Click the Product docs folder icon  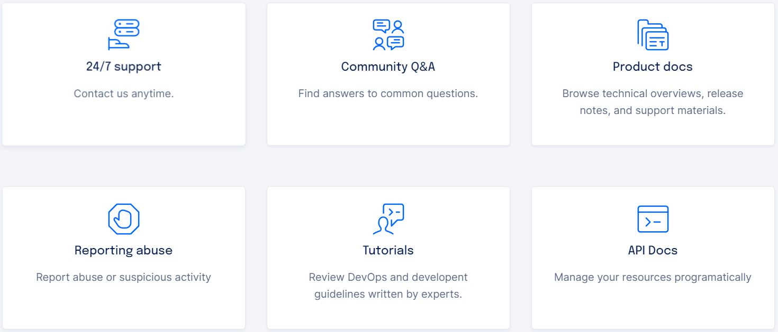[x=653, y=33]
